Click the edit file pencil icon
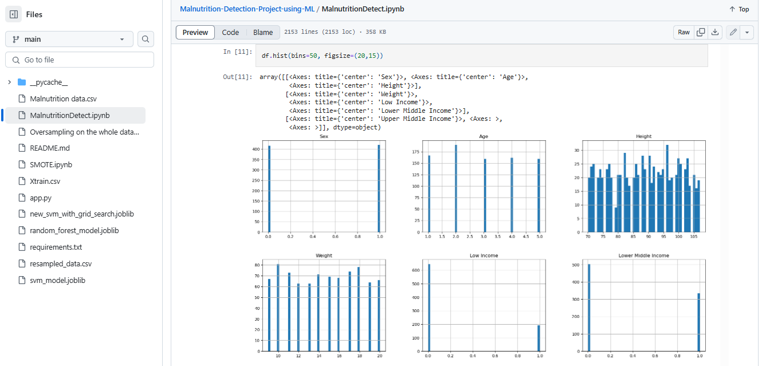This screenshot has height=366, width=762. point(733,32)
